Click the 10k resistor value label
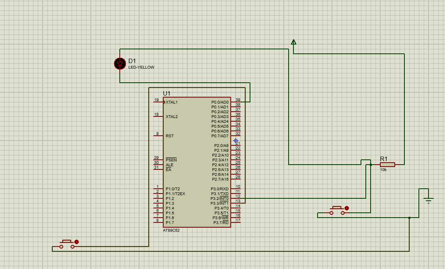The height and width of the screenshot is (269, 445). point(383,170)
